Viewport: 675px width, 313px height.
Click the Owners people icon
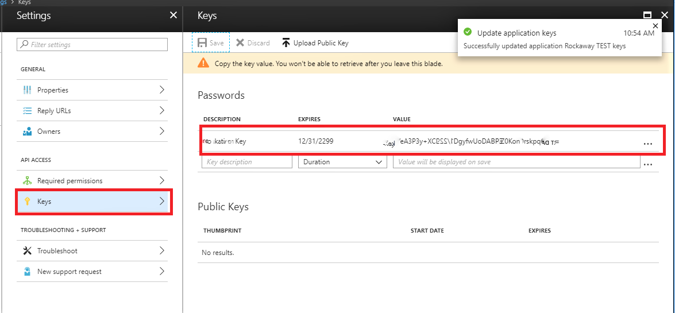click(27, 132)
